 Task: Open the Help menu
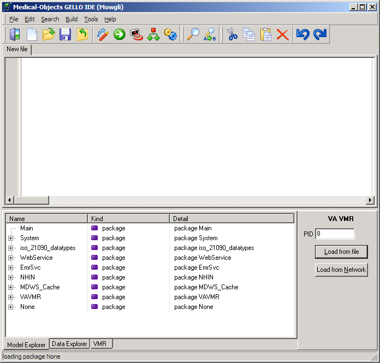click(x=110, y=19)
